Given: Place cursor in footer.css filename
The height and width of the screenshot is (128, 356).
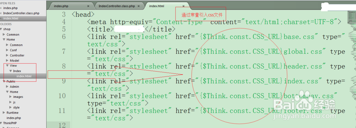Looking at the screenshot, I should point(303,111).
